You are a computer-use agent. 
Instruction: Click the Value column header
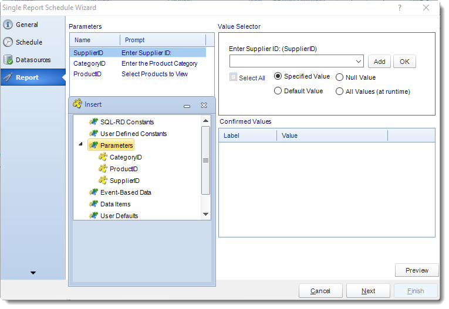pyautogui.click(x=332, y=135)
